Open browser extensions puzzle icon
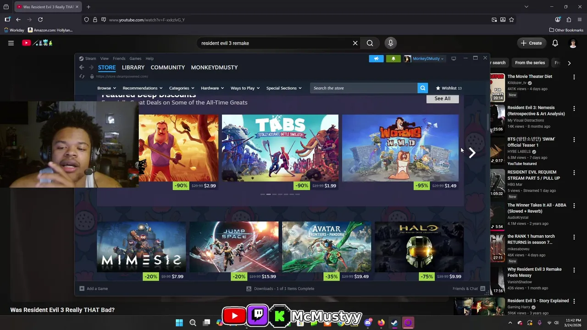 (569, 20)
